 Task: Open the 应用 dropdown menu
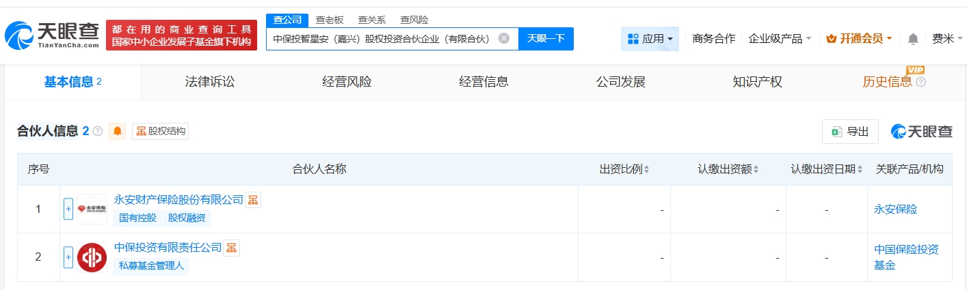tap(650, 39)
